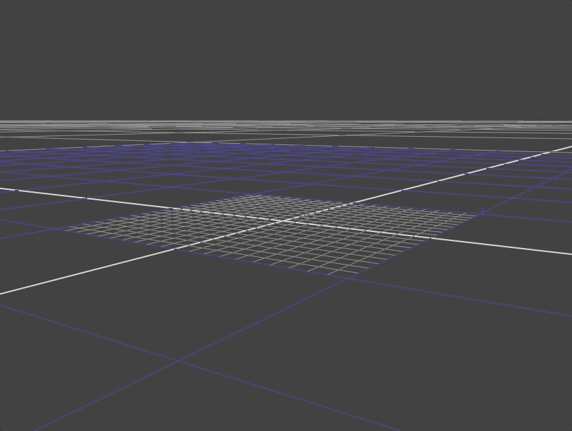572x431 pixels.
Task: Select the rightmost corner of the fine white grid
Action: click(477, 215)
